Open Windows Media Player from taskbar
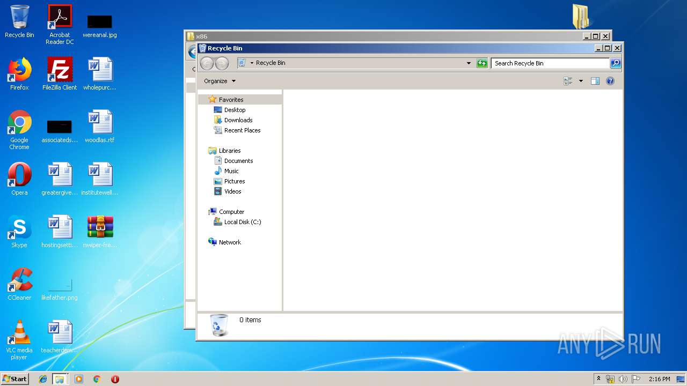 [x=79, y=379]
